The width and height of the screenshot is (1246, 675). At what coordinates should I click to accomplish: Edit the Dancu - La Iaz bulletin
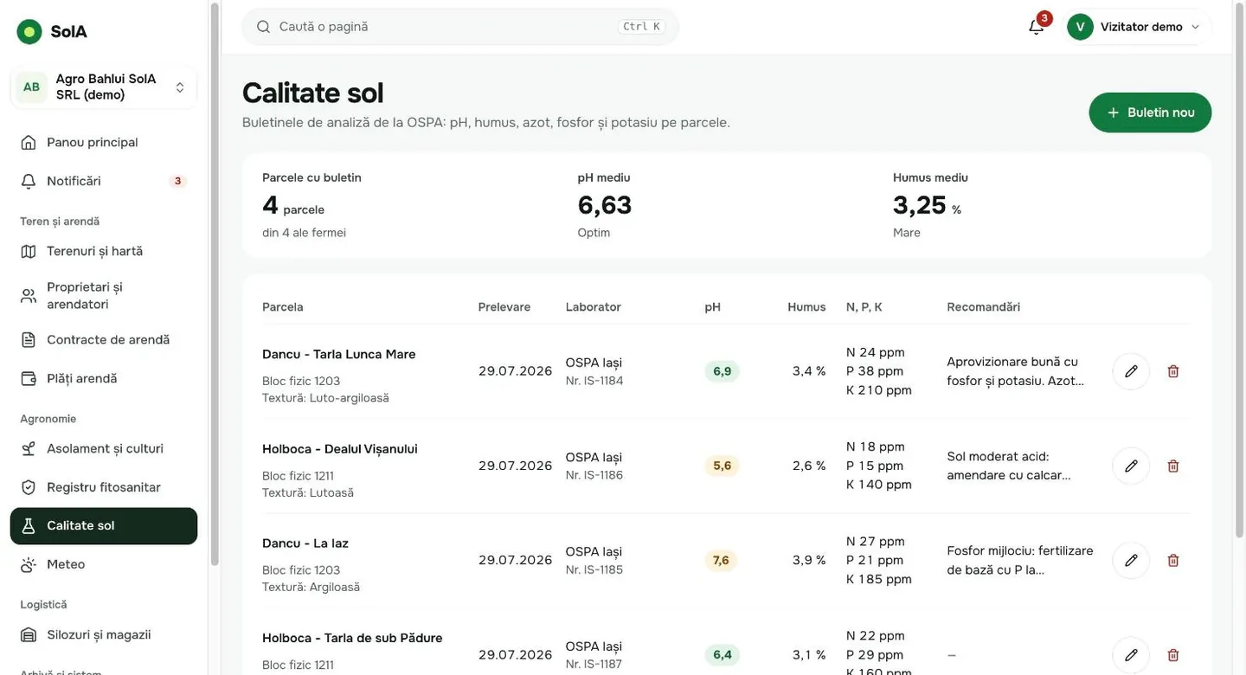(x=1131, y=560)
